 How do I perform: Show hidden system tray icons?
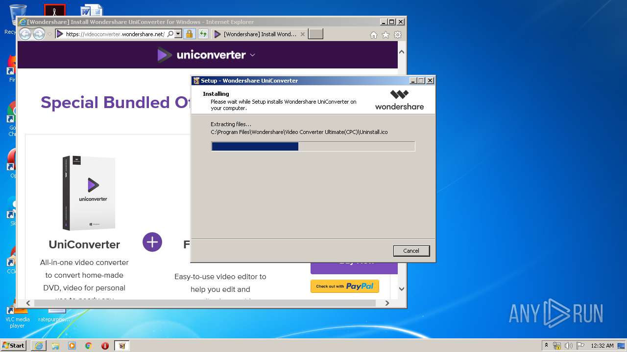[546, 345]
